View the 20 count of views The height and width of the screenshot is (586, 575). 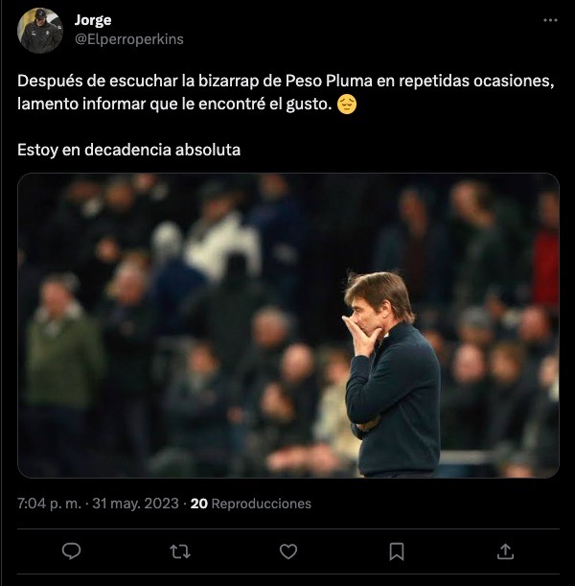199,503
